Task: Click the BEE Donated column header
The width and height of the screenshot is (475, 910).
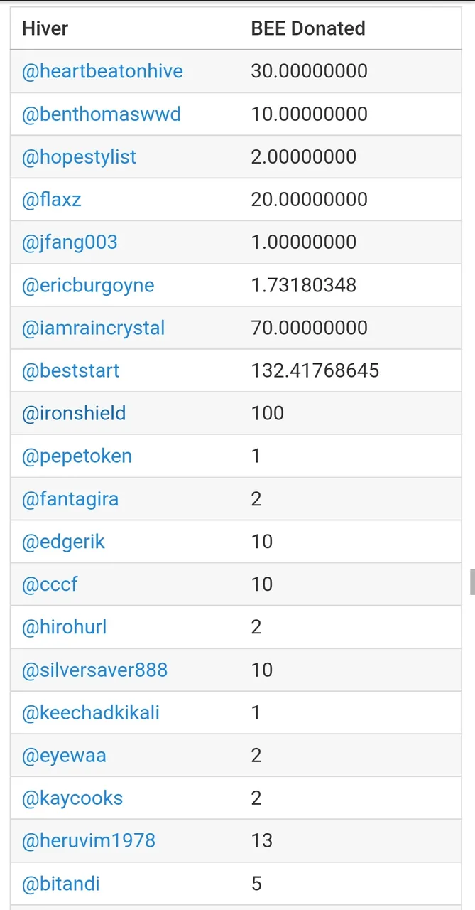Action: tap(308, 28)
